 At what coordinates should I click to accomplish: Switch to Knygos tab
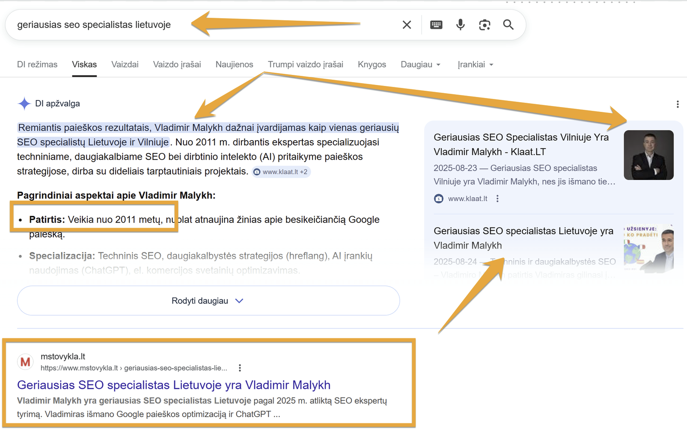(x=372, y=64)
